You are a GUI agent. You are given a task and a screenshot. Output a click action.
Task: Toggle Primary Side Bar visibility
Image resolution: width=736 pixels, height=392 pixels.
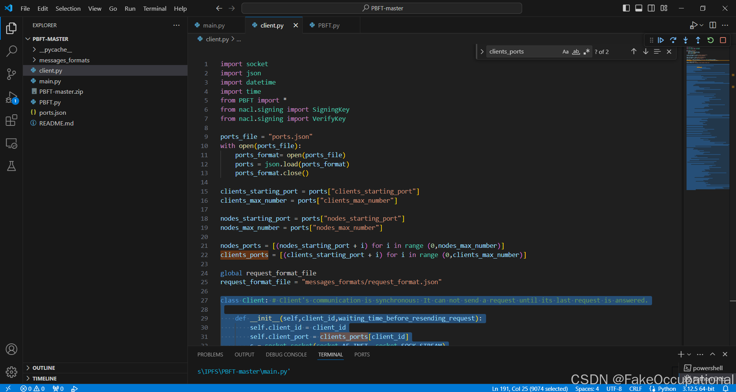tap(626, 8)
